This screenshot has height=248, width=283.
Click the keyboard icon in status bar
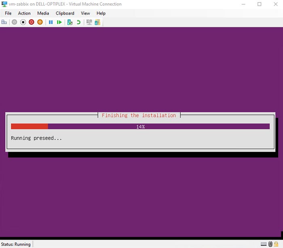pyautogui.click(x=264, y=244)
